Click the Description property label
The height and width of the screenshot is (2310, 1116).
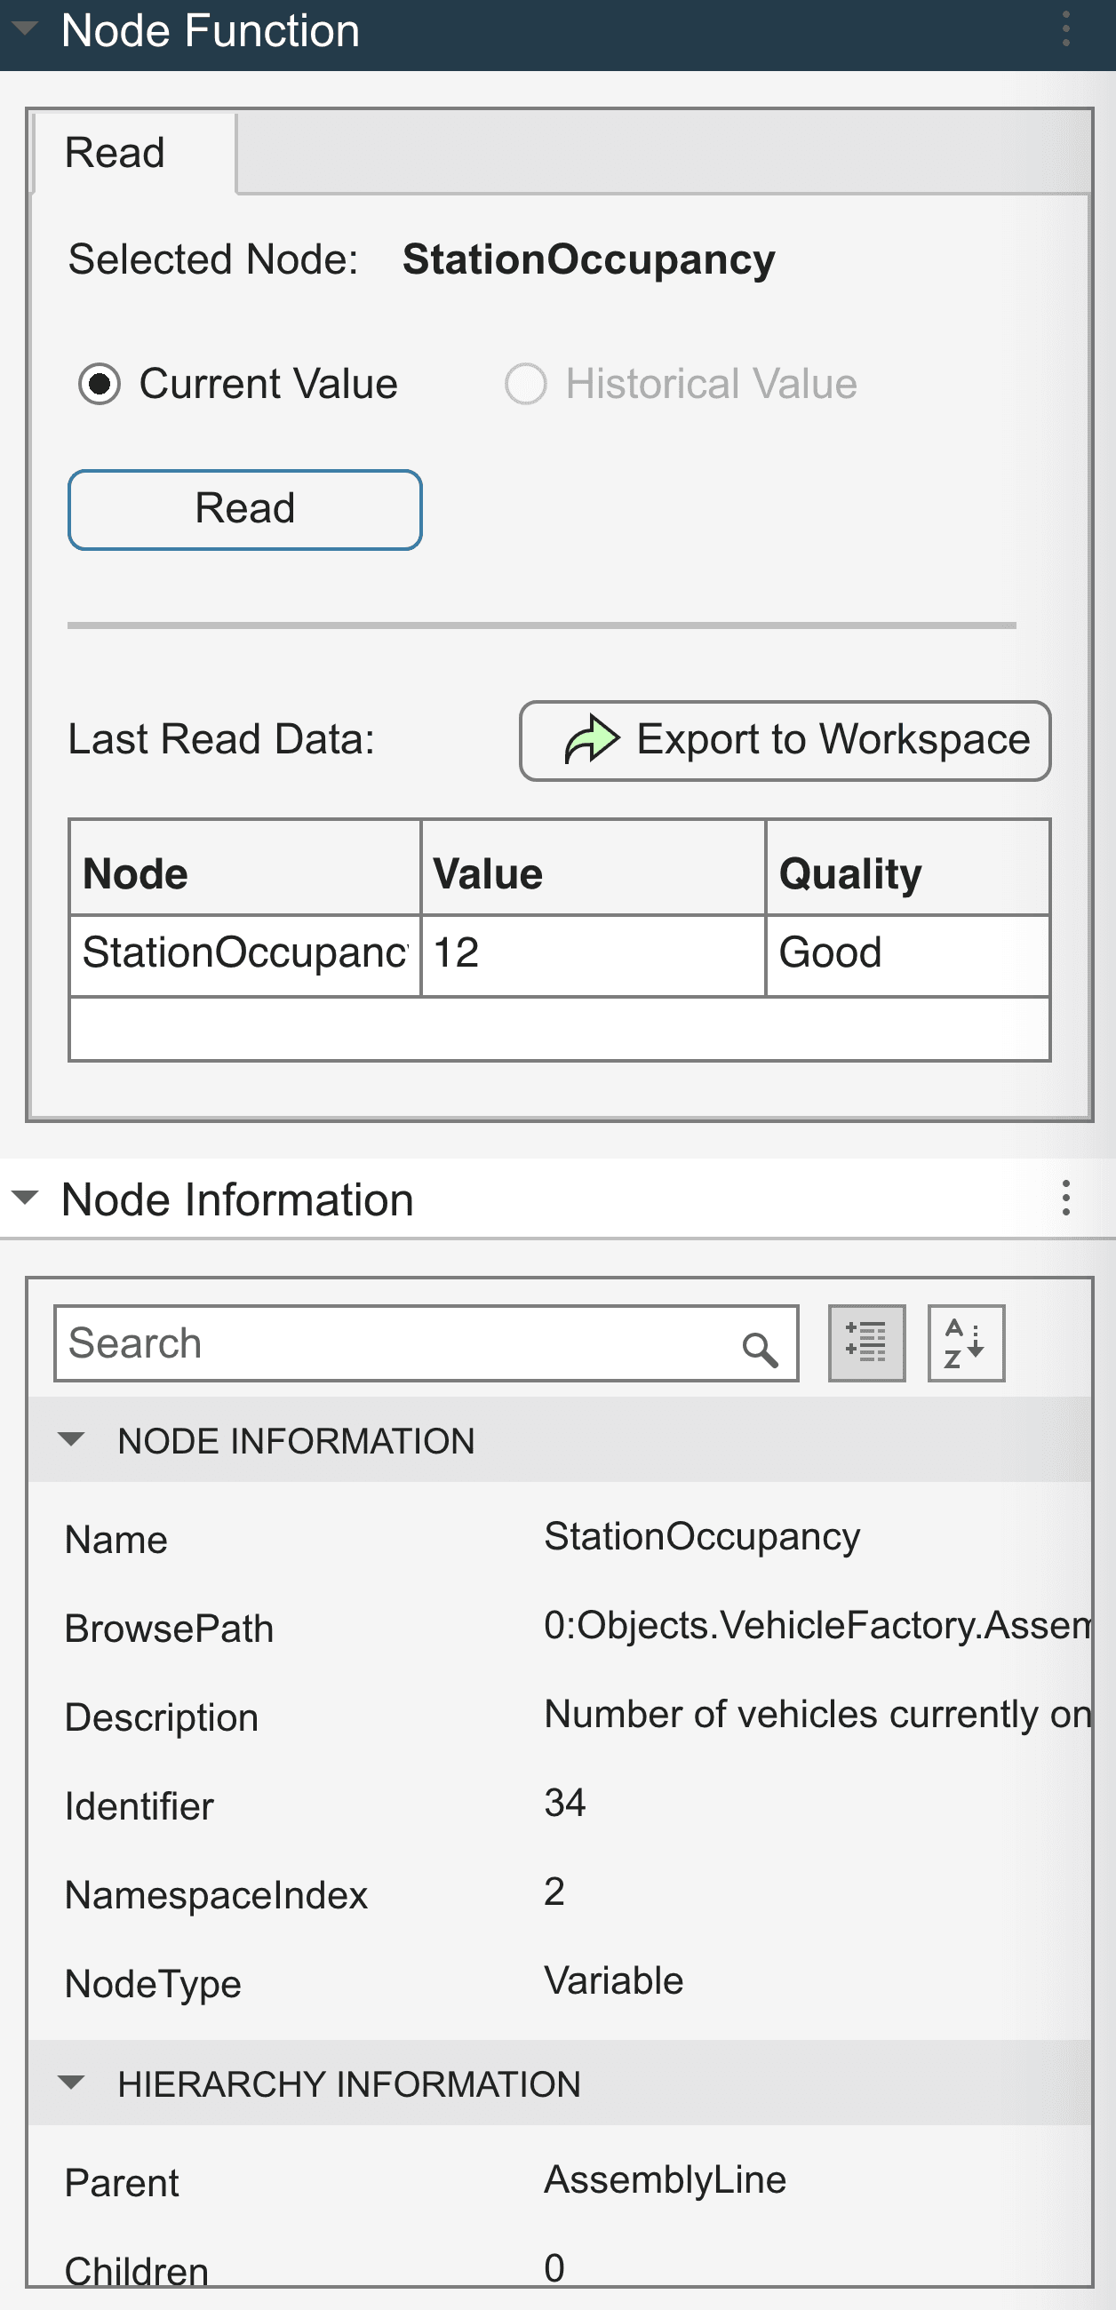(163, 1718)
